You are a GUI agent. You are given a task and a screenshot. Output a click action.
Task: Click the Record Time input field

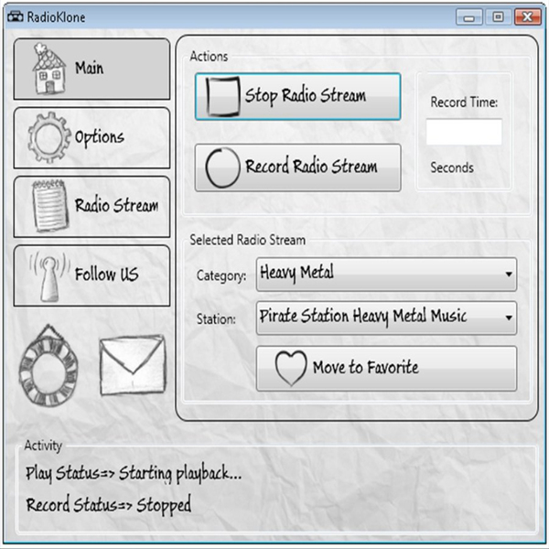click(x=464, y=132)
